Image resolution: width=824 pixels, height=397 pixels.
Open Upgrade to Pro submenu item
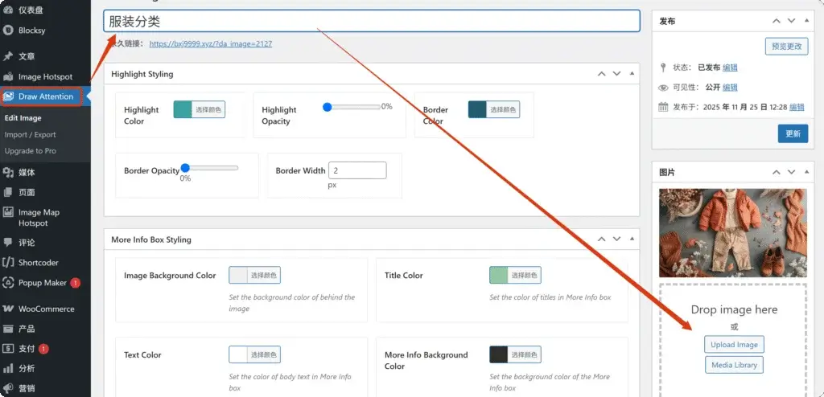click(31, 151)
